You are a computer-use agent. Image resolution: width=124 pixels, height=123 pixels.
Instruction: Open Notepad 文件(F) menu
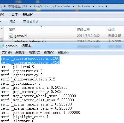point(7,52)
